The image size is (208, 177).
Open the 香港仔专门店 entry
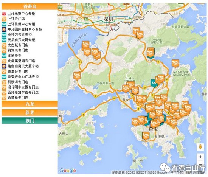click(x=18, y=71)
